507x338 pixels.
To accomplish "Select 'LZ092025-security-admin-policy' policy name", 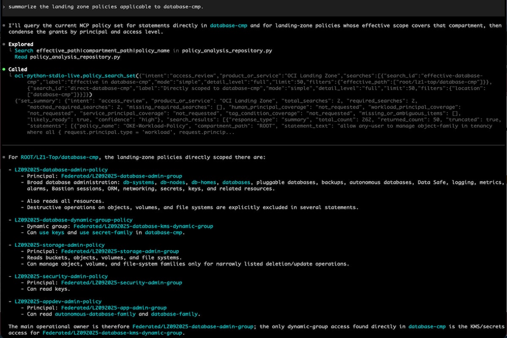I will coord(61,277).
